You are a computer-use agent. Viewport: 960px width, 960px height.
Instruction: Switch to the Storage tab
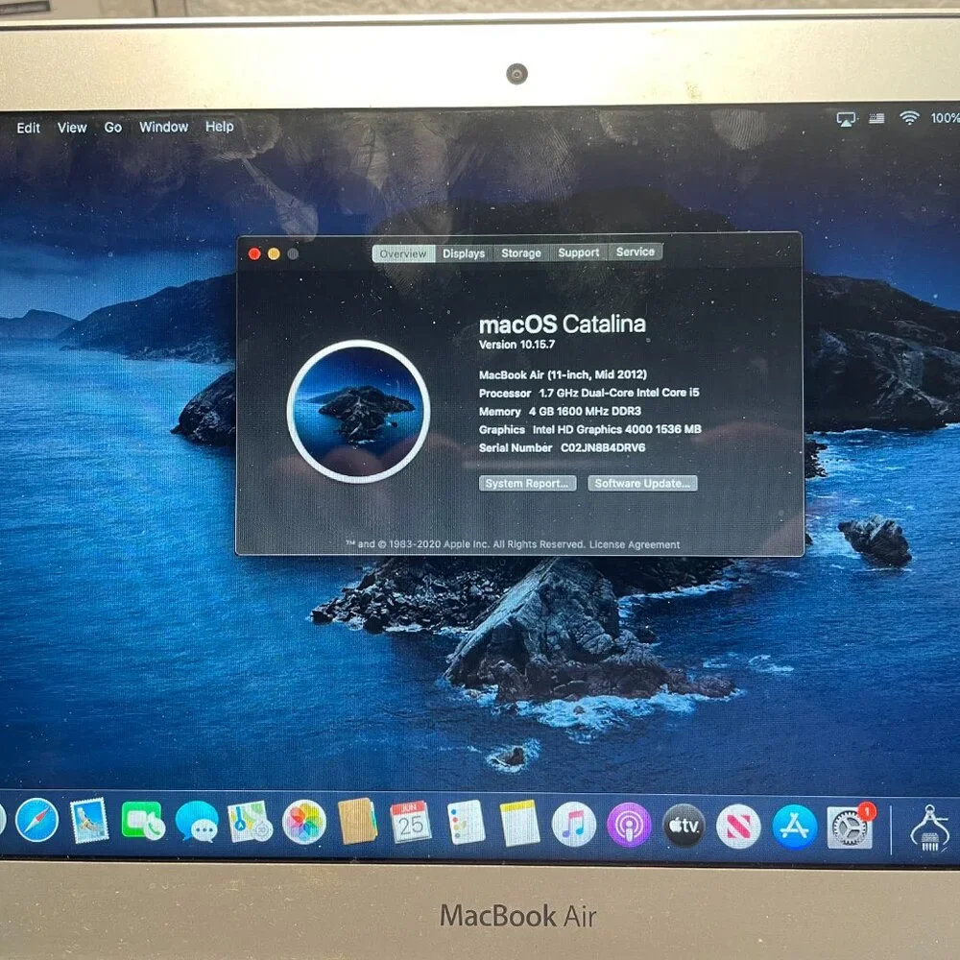[x=521, y=252]
